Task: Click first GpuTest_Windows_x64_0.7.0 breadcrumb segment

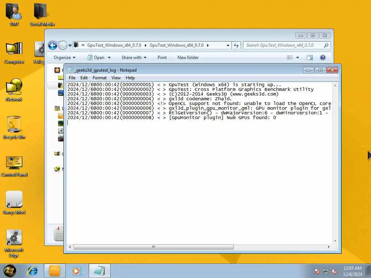Action: tap(114, 45)
